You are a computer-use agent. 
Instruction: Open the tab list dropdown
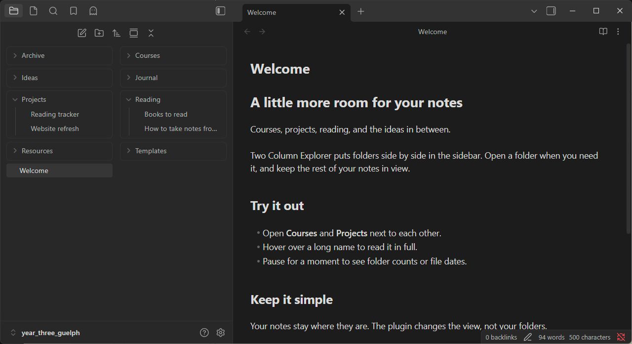click(534, 11)
